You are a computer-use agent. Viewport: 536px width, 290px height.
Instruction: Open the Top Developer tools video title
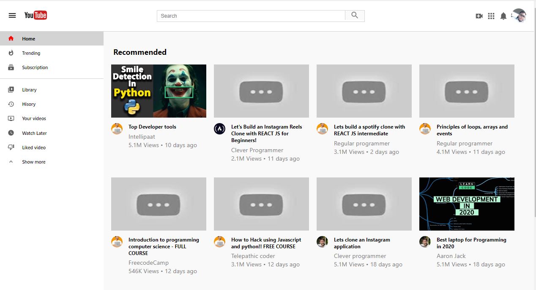[152, 127]
